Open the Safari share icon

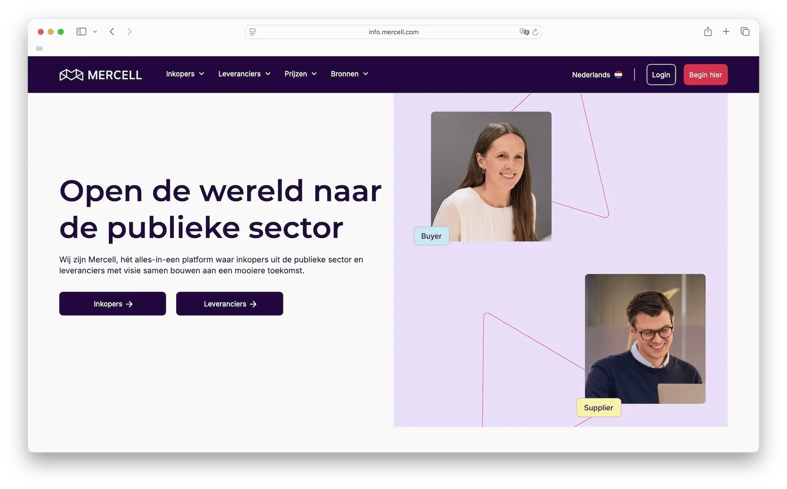[708, 31]
